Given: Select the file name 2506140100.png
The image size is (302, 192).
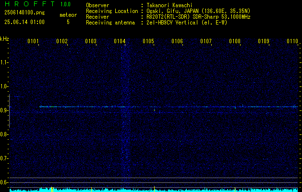Looking at the screenshot, I should (24, 13).
